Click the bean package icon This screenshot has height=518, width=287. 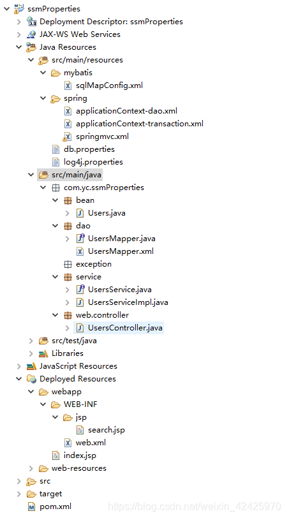pos(68,200)
